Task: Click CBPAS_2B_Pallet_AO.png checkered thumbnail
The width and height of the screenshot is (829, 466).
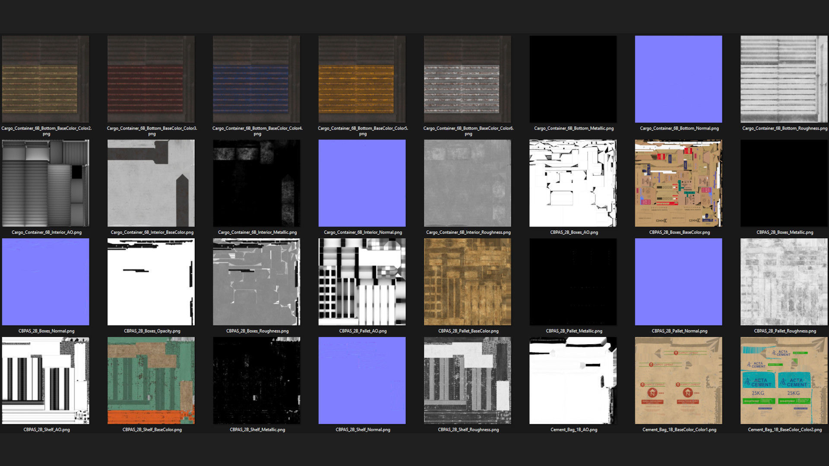Action: pos(362,282)
